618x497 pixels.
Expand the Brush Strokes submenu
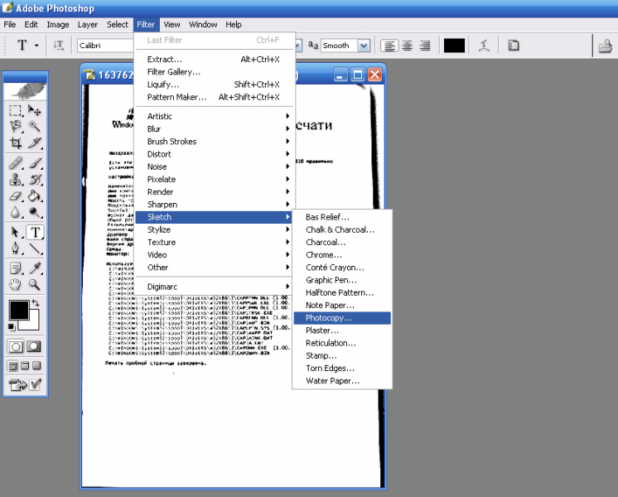pos(214,142)
